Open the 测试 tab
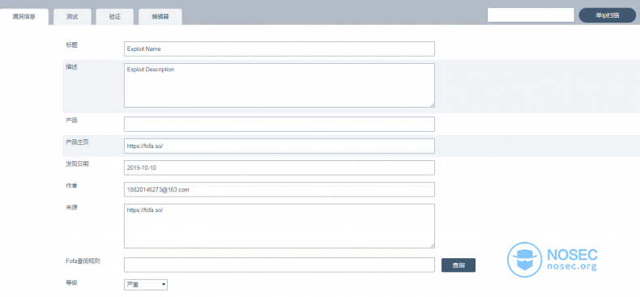The width and height of the screenshot is (640, 297). point(72,17)
